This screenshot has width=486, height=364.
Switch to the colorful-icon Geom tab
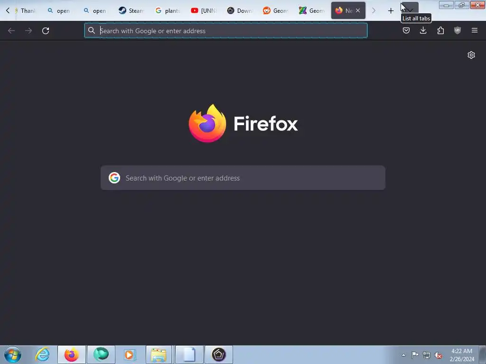tap(312, 10)
